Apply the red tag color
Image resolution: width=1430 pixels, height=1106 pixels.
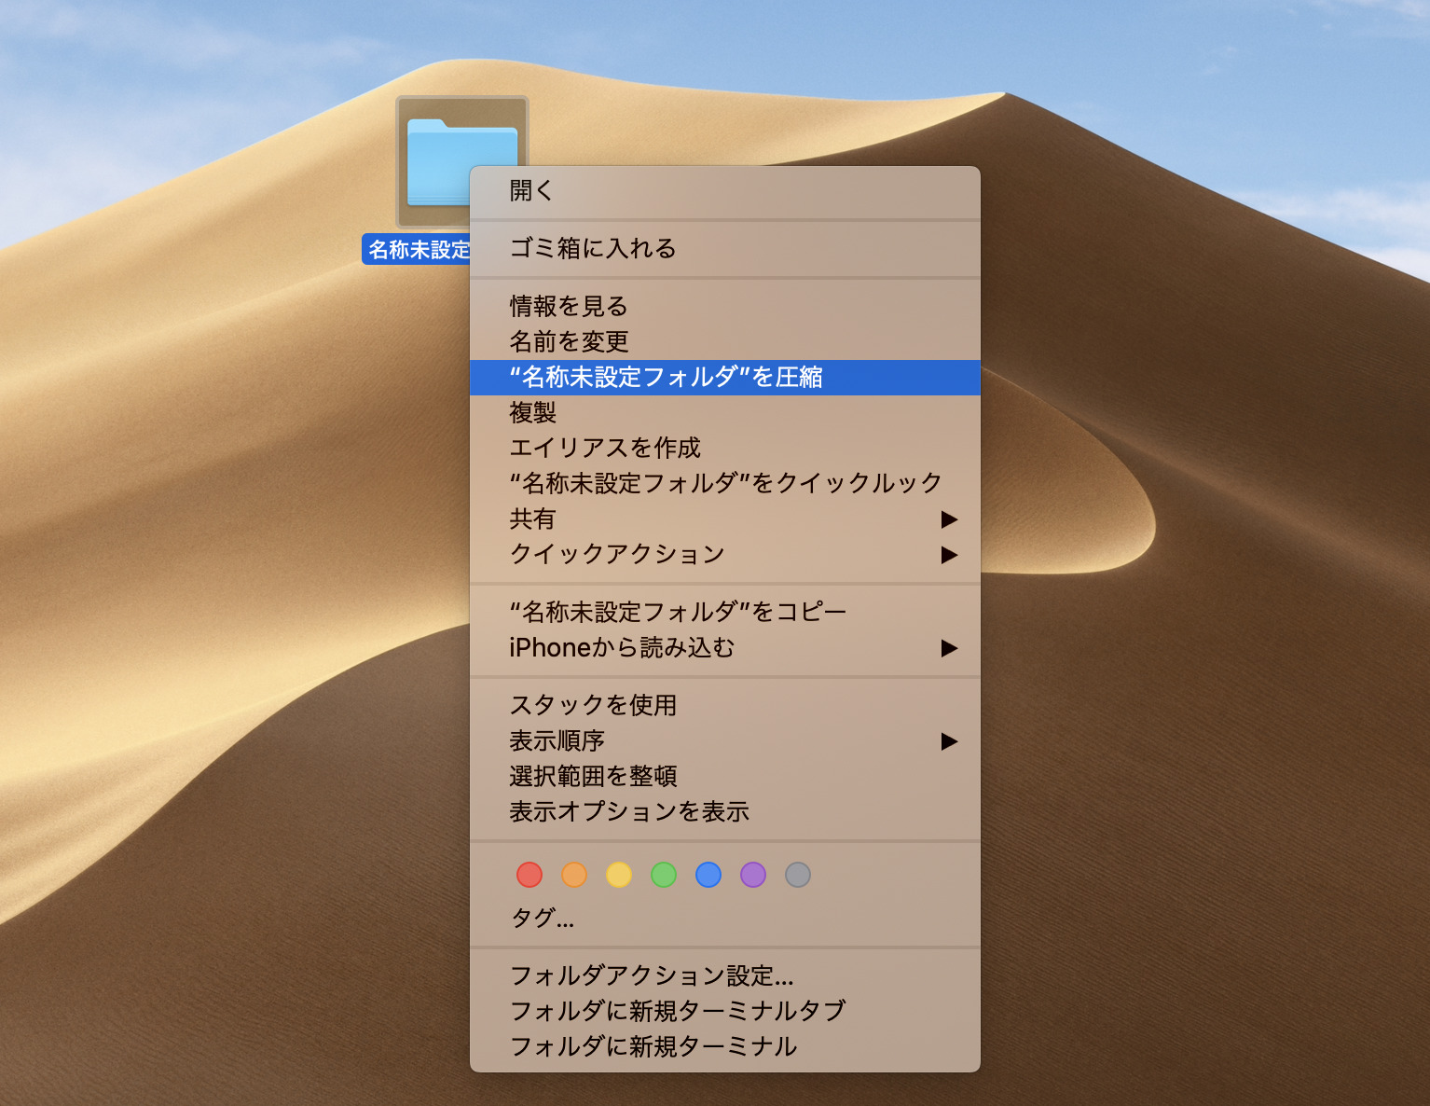pos(529,875)
